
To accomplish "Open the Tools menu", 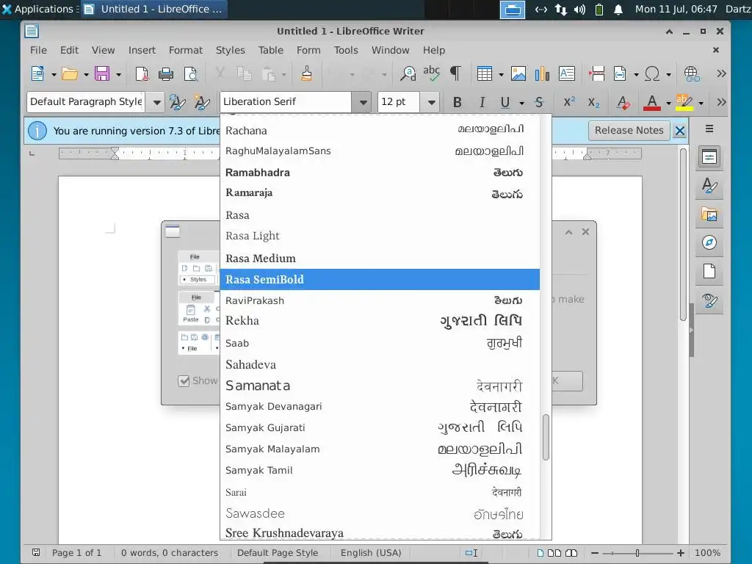I will [x=346, y=50].
